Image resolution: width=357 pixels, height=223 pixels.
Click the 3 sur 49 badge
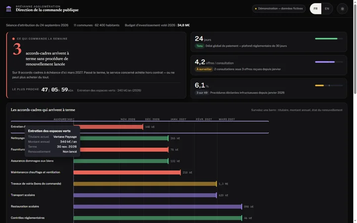(202, 93)
